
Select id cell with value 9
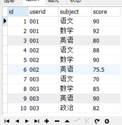point(18,98)
